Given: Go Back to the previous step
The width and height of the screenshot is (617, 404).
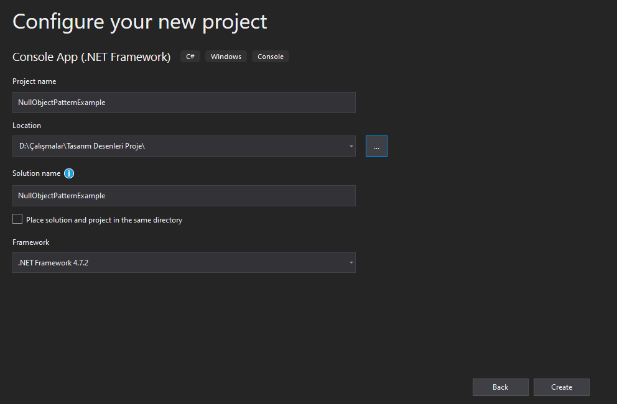Looking at the screenshot, I should pyautogui.click(x=501, y=387).
